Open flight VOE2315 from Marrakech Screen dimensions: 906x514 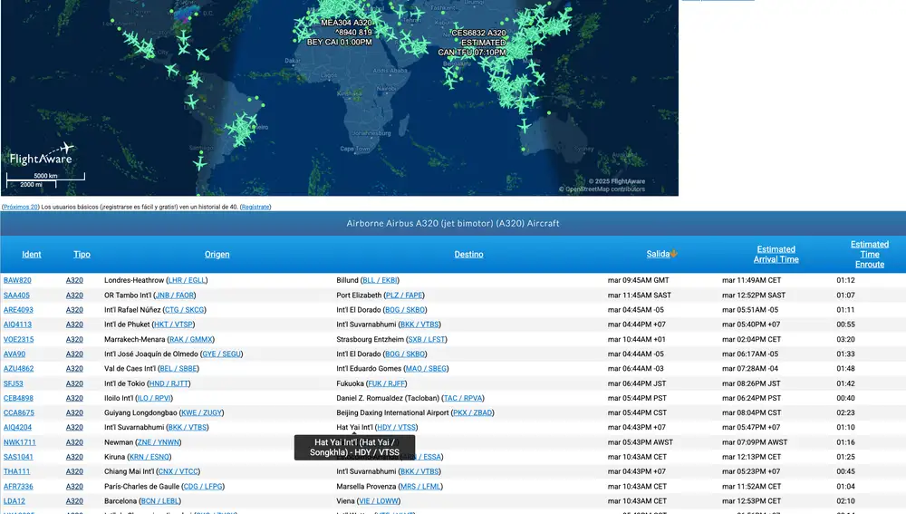(18, 339)
